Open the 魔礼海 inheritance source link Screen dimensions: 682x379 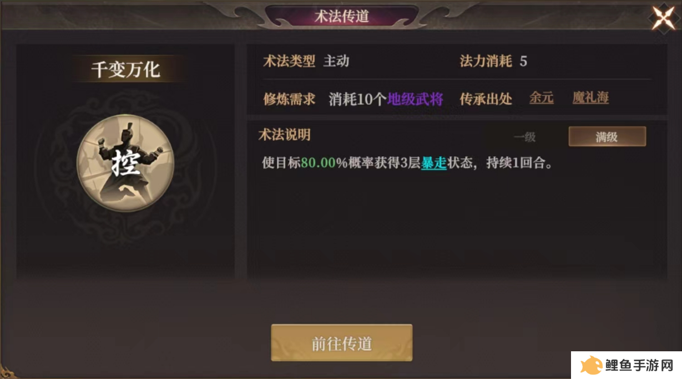590,98
